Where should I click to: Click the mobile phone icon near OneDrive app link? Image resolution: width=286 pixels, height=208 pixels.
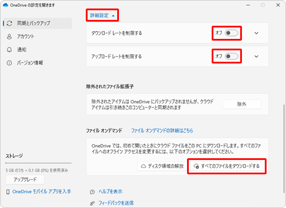[x=8, y=191]
